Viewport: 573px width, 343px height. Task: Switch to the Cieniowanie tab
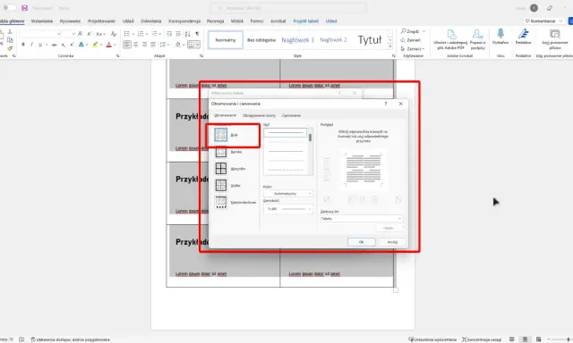coord(291,115)
